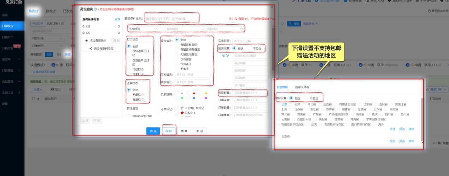Add a 宝贝 row with plus circle
Viewport: 449px width, 176px height.
tap(223, 55)
